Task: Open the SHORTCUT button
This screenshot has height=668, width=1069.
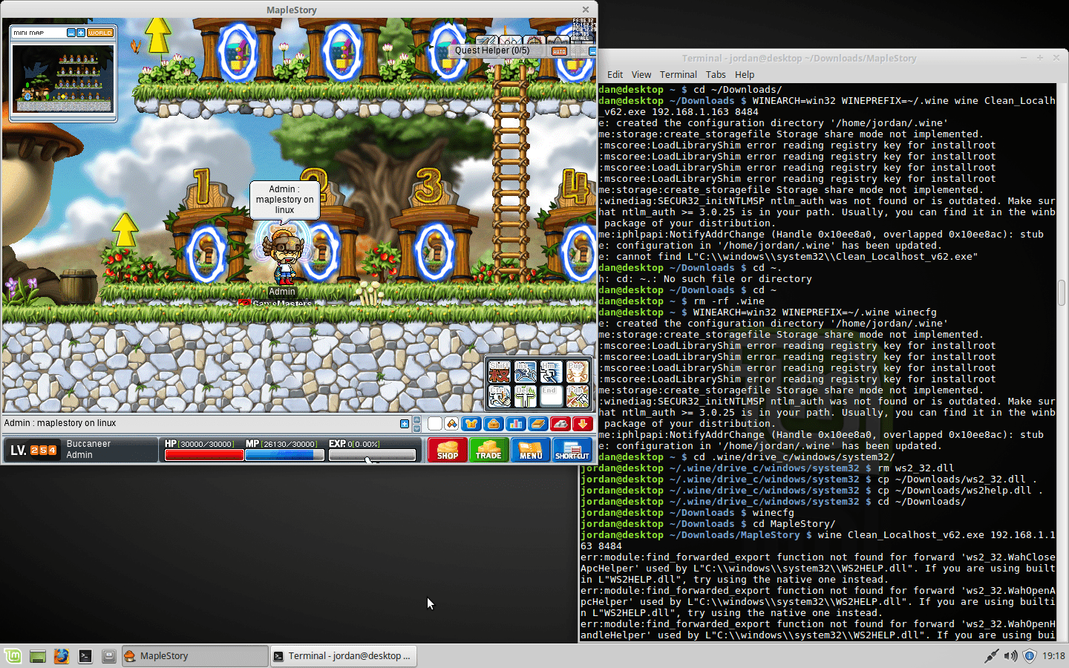Action: coord(572,450)
